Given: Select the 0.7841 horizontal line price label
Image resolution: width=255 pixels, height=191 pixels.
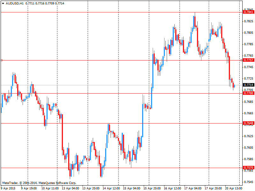Looking at the screenshot, I should click(x=249, y=12).
